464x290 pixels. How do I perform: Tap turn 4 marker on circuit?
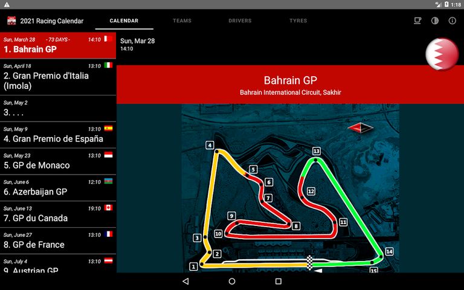coord(210,145)
